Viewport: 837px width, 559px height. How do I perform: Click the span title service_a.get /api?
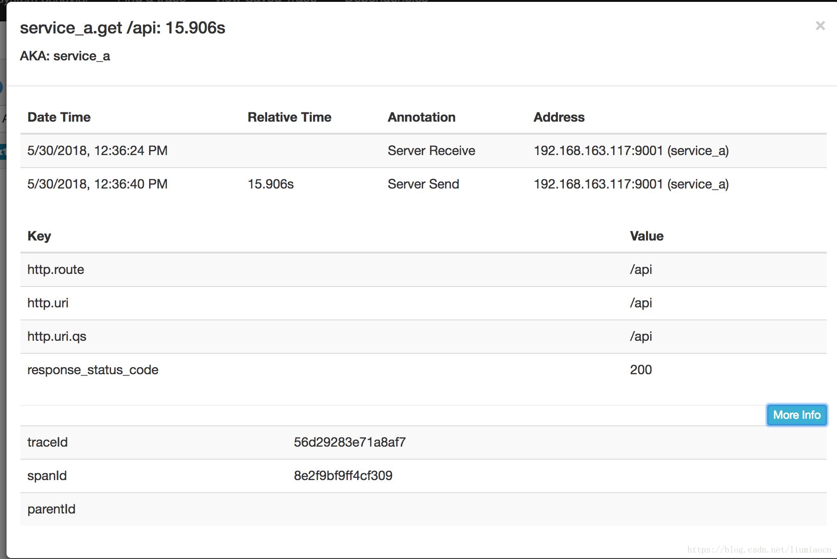pos(123,28)
